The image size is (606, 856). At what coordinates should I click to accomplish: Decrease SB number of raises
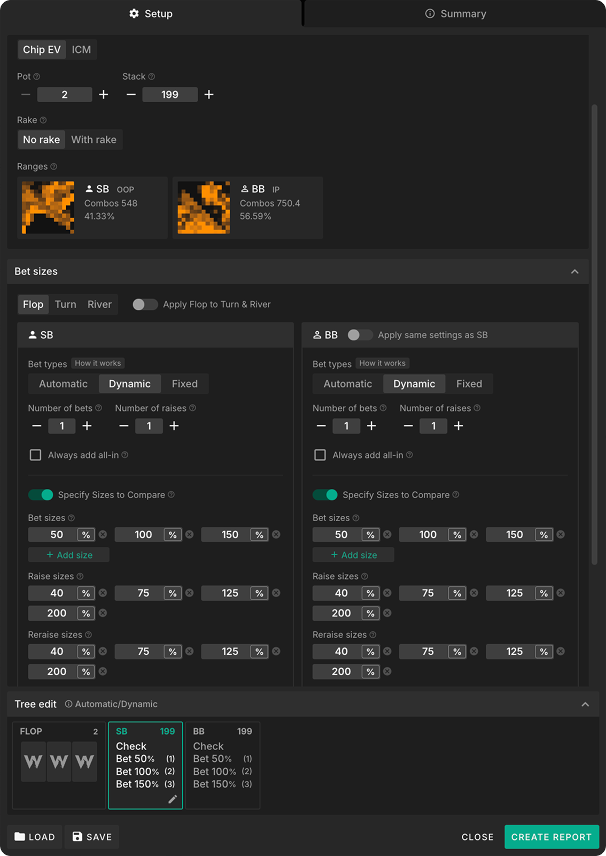point(124,426)
